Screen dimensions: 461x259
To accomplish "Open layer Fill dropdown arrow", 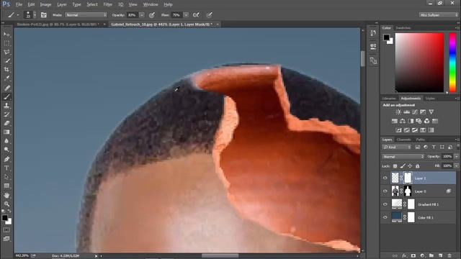I will [x=456, y=166].
